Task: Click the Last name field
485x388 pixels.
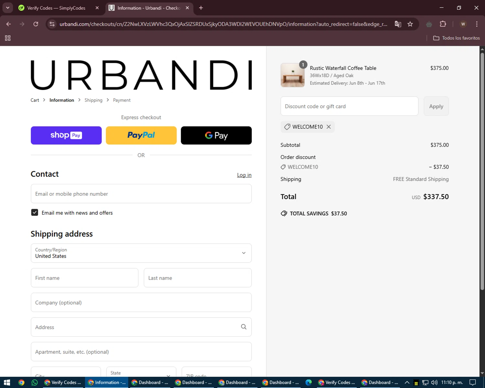Action: [x=198, y=278]
